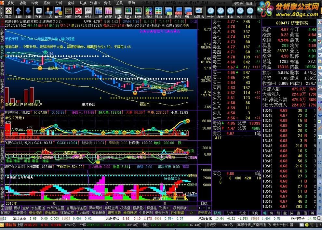This screenshot has width=322, height=230.
Task: Open the 自选 watchlist toolbar icon
Action: pos(48,13)
